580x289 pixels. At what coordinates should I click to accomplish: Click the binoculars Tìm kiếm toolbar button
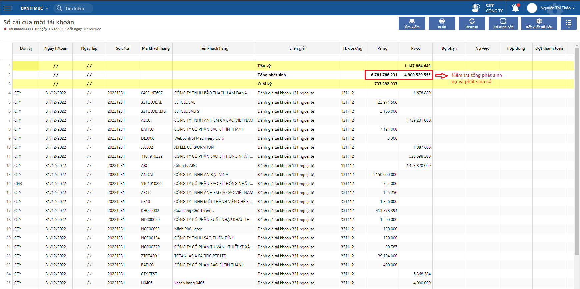coord(412,23)
